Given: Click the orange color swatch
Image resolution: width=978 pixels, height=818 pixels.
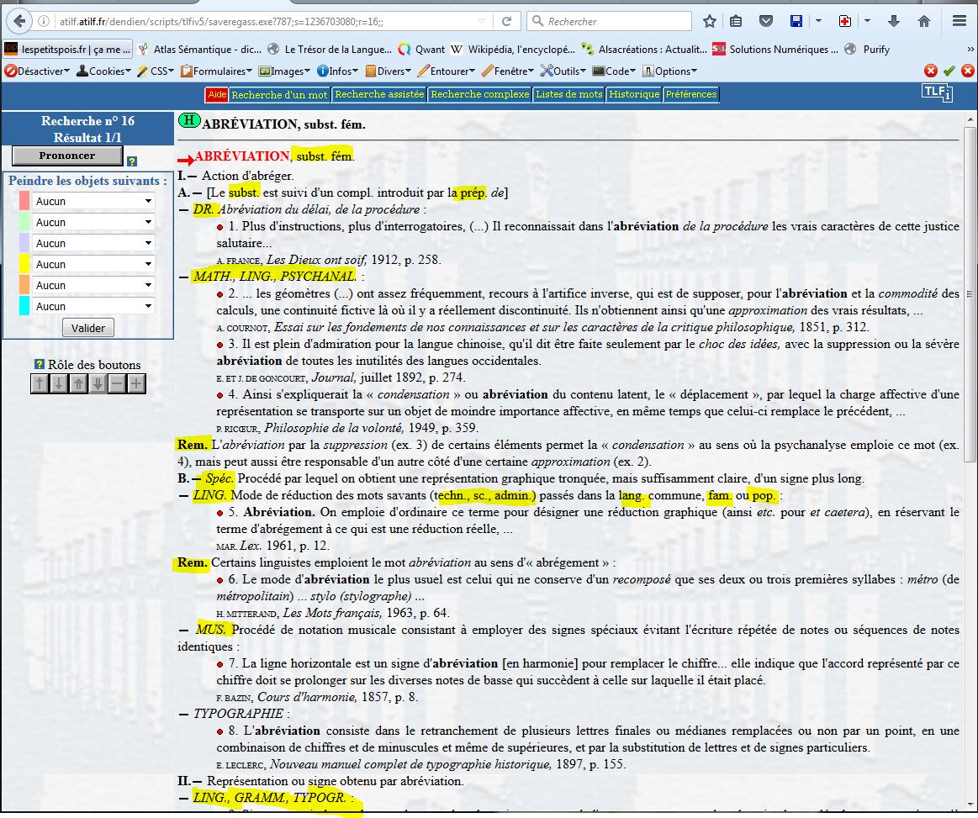Looking at the screenshot, I should [24, 285].
